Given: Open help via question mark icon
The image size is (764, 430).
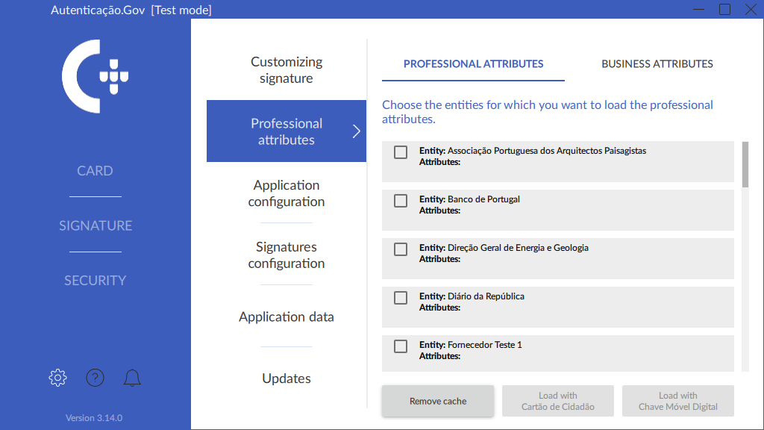Looking at the screenshot, I should (x=95, y=378).
